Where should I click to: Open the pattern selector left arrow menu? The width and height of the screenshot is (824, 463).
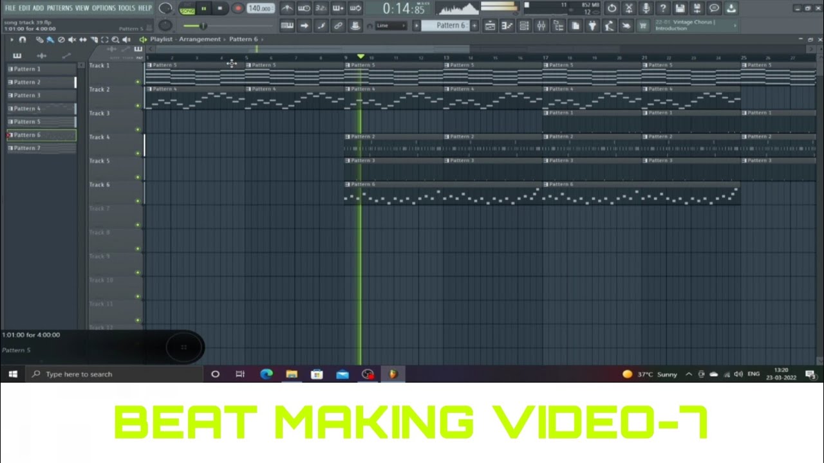[x=417, y=26]
